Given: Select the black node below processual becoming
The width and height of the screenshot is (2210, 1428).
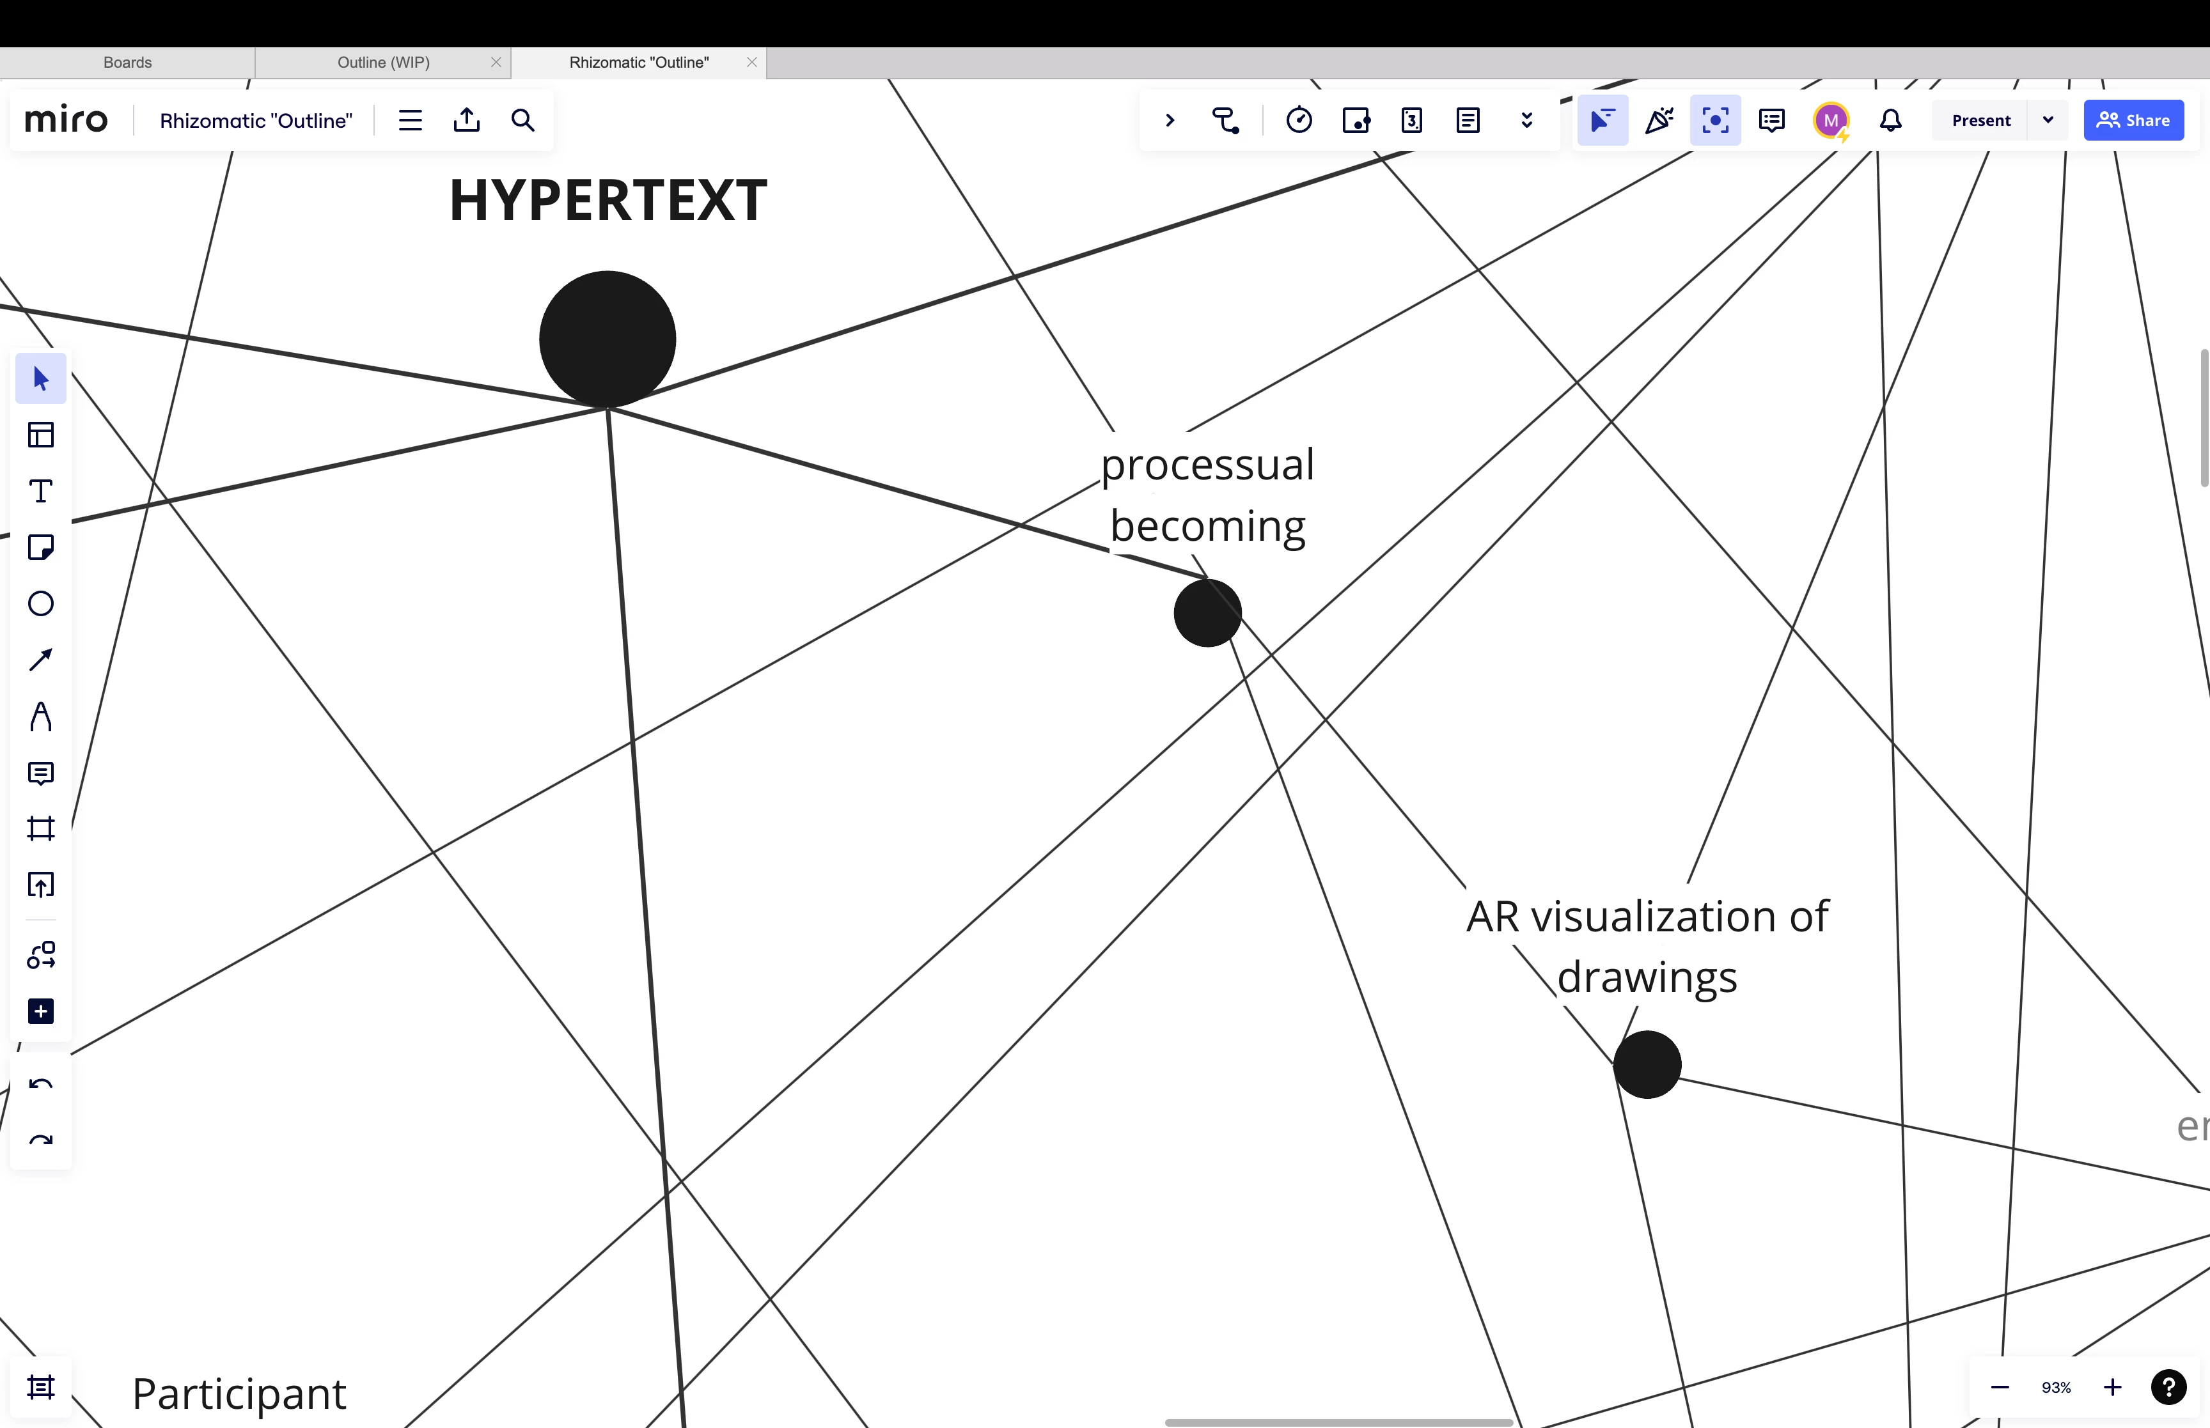Looking at the screenshot, I should click(x=1207, y=613).
